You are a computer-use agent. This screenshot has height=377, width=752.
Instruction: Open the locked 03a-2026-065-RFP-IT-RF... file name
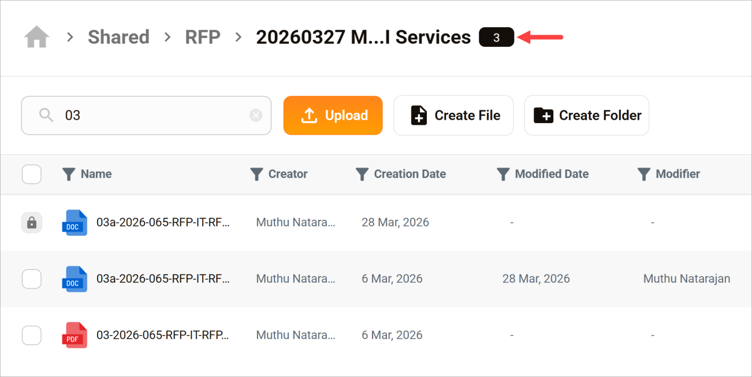163,223
